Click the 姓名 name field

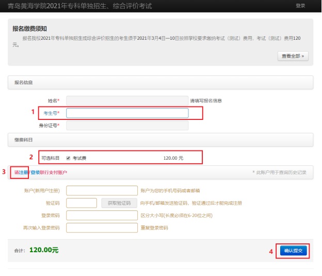pos(127,100)
